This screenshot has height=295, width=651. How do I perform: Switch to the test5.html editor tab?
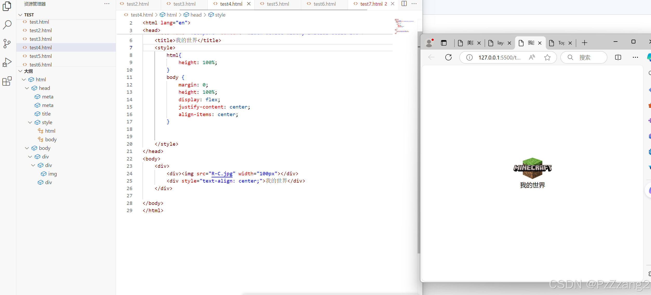pyautogui.click(x=278, y=4)
